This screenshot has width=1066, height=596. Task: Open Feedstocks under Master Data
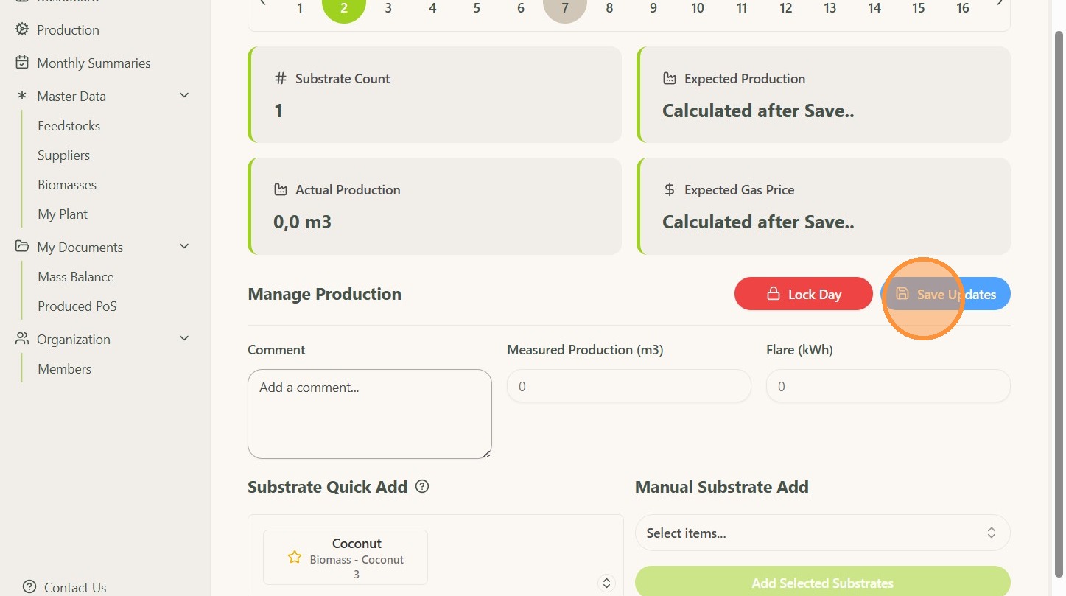click(x=69, y=126)
